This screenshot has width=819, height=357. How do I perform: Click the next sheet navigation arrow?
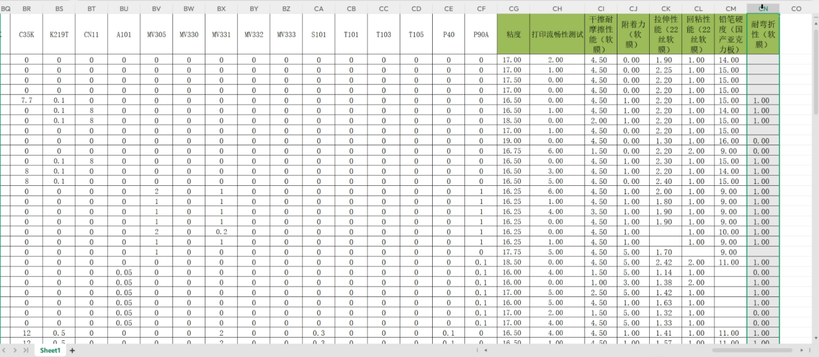(15, 351)
